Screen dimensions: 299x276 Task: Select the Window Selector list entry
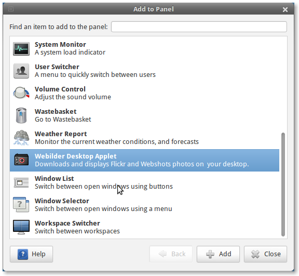pyautogui.click(x=144, y=205)
